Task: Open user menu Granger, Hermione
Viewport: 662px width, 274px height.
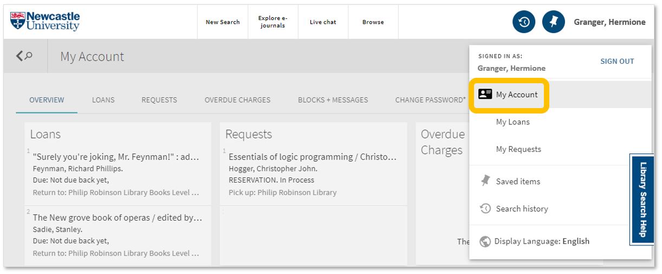Action: [x=609, y=22]
